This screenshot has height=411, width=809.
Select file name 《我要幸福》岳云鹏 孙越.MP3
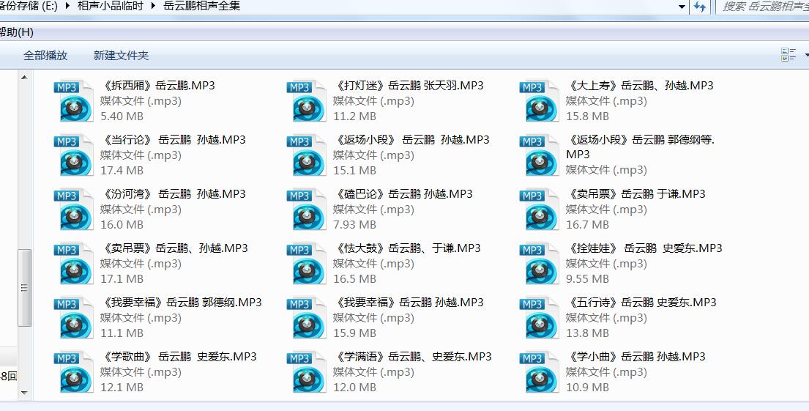click(409, 303)
